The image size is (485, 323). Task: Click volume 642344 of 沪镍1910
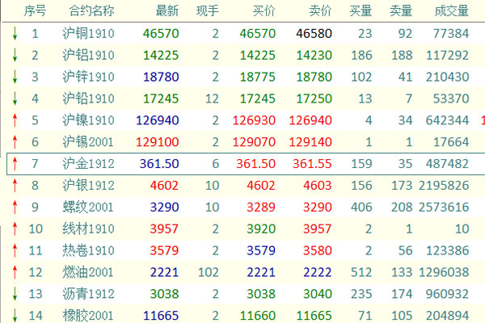pyautogui.click(x=448, y=120)
